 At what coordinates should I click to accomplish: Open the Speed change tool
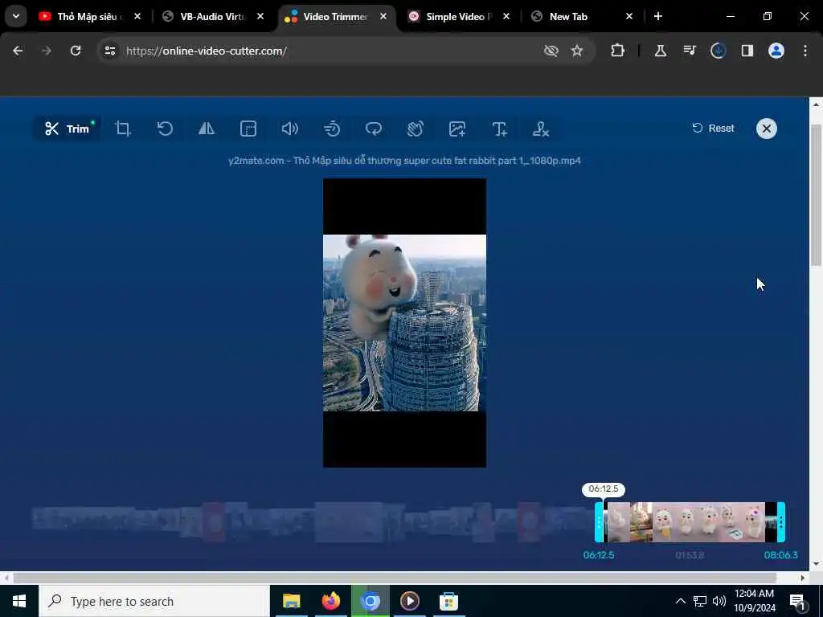tap(332, 129)
